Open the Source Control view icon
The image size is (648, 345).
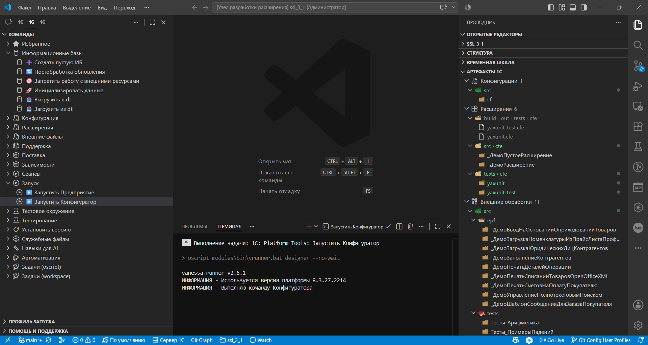[638, 66]
